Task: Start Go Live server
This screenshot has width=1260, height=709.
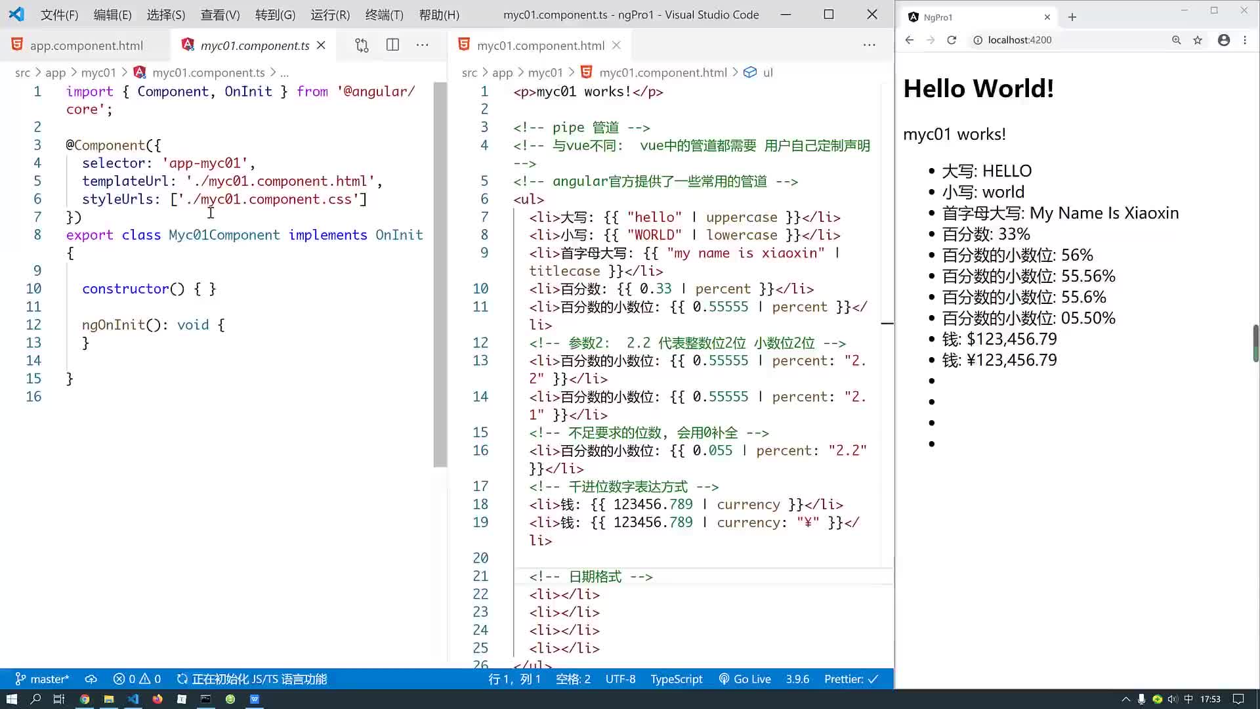Action: coord(745,679)
